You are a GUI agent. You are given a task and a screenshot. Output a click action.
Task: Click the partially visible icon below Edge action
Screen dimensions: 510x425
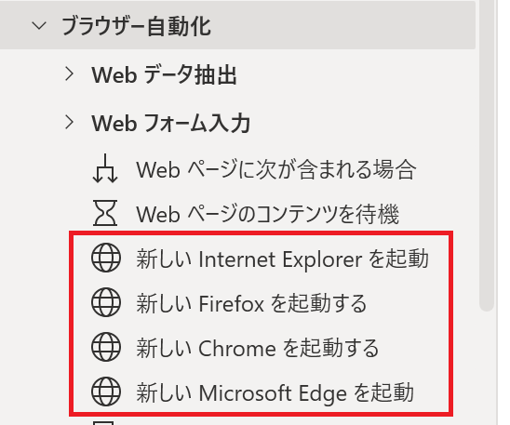(x=103, y=423)
